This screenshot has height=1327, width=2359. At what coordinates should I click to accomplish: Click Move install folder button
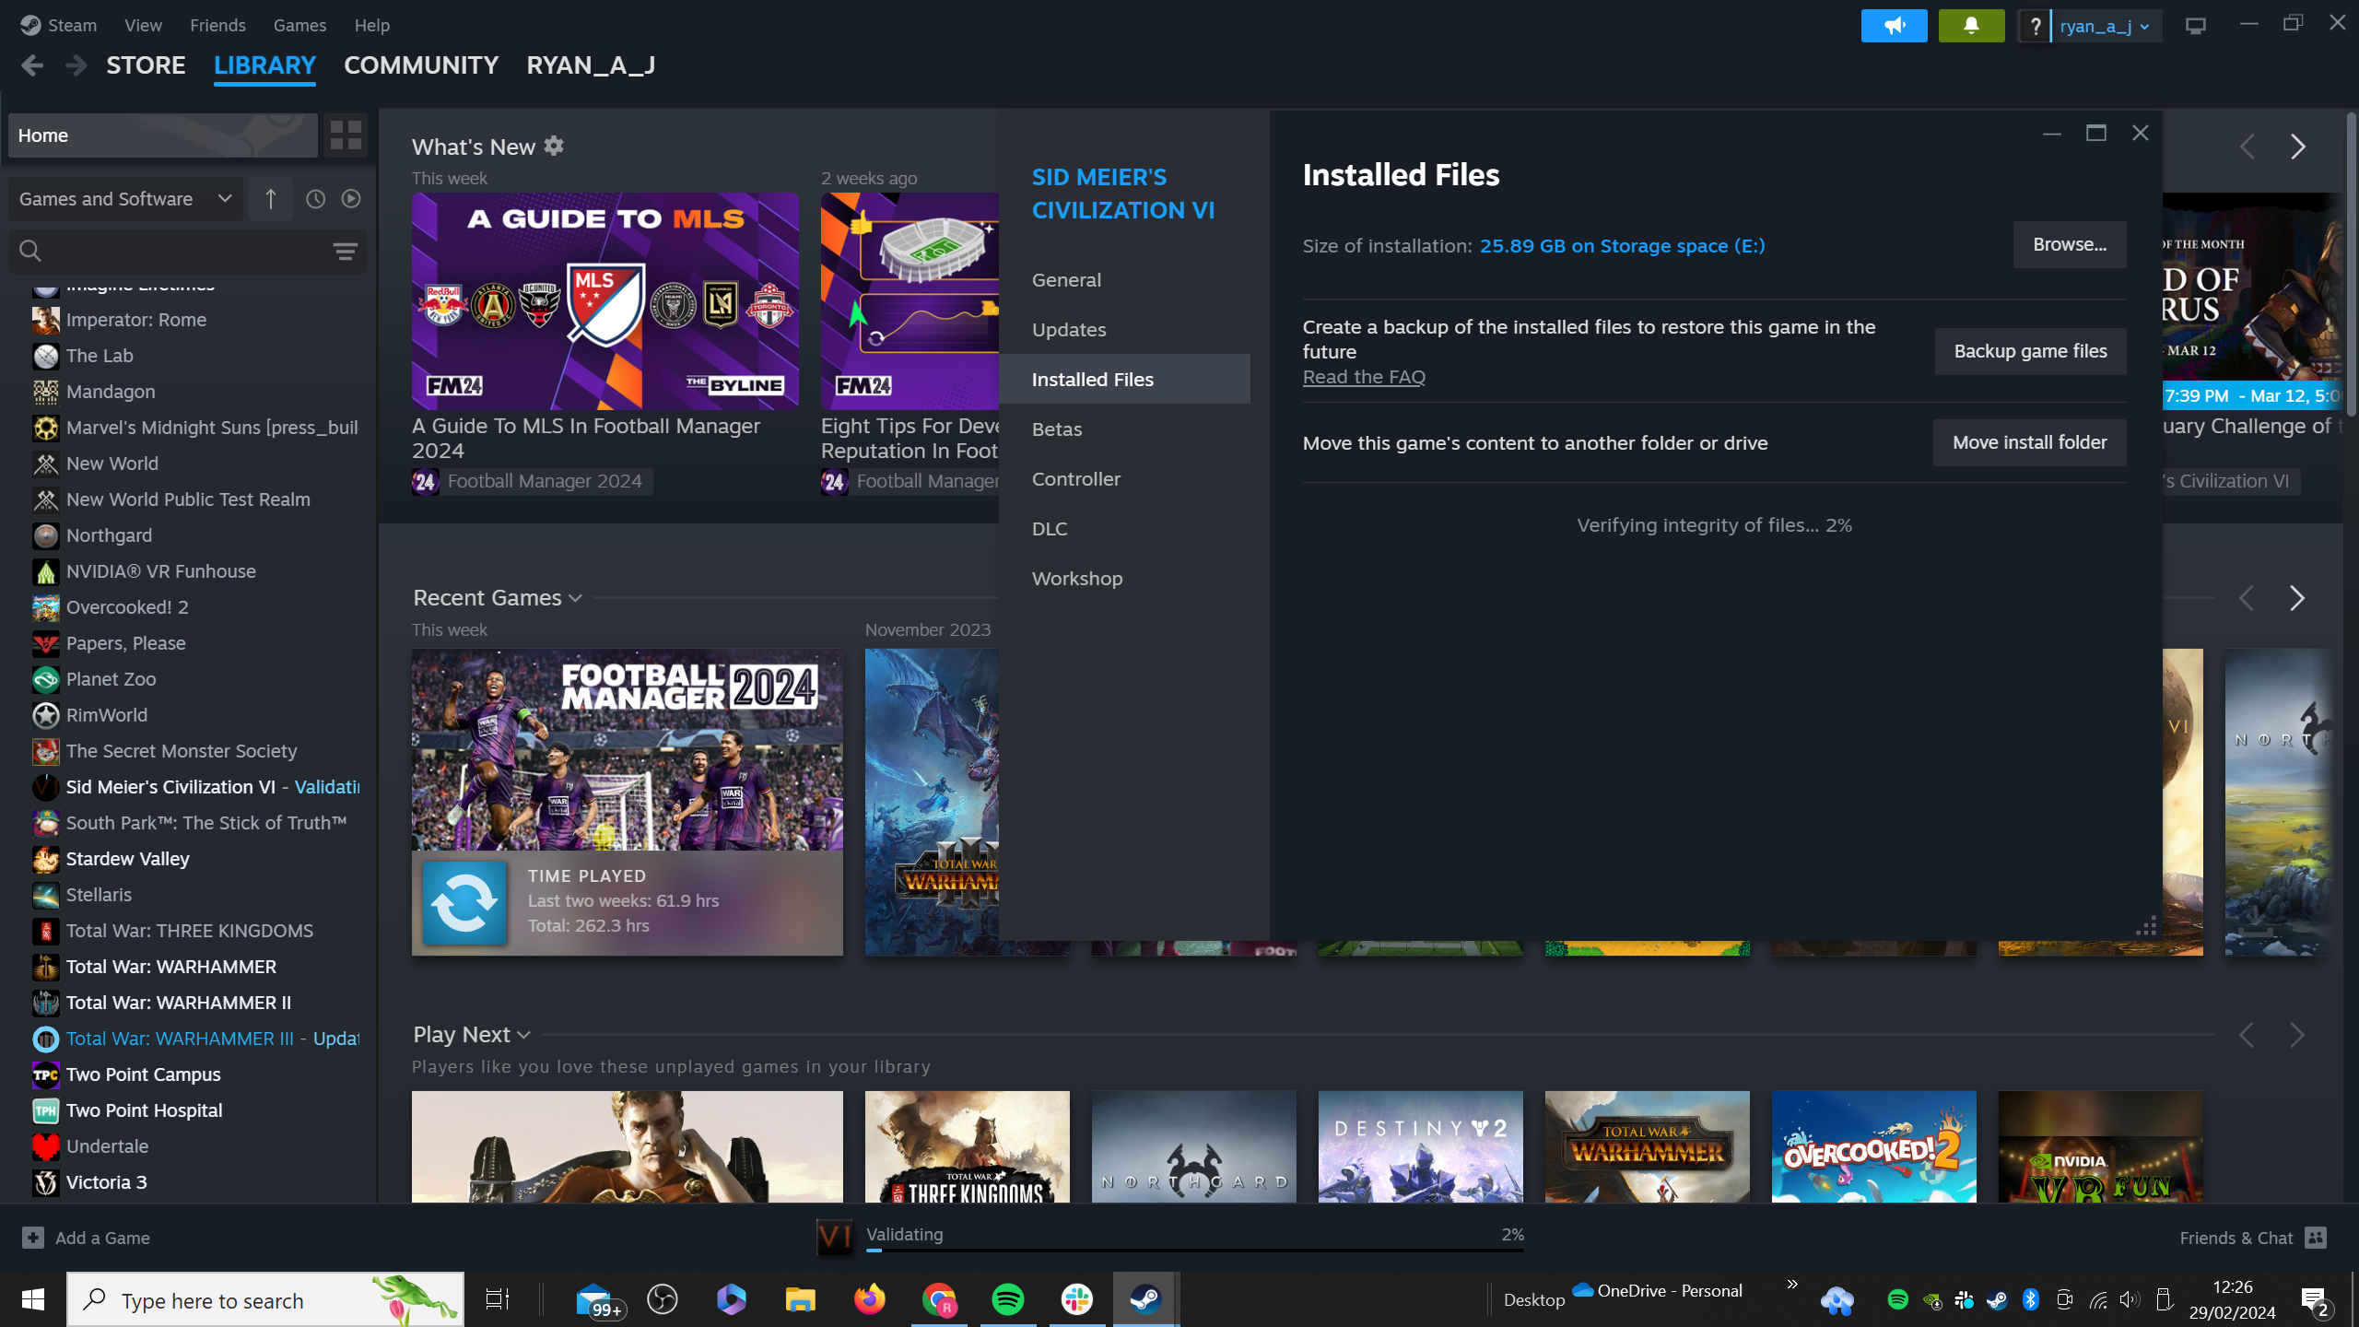pyautogui.click(x=2029, y=442)
